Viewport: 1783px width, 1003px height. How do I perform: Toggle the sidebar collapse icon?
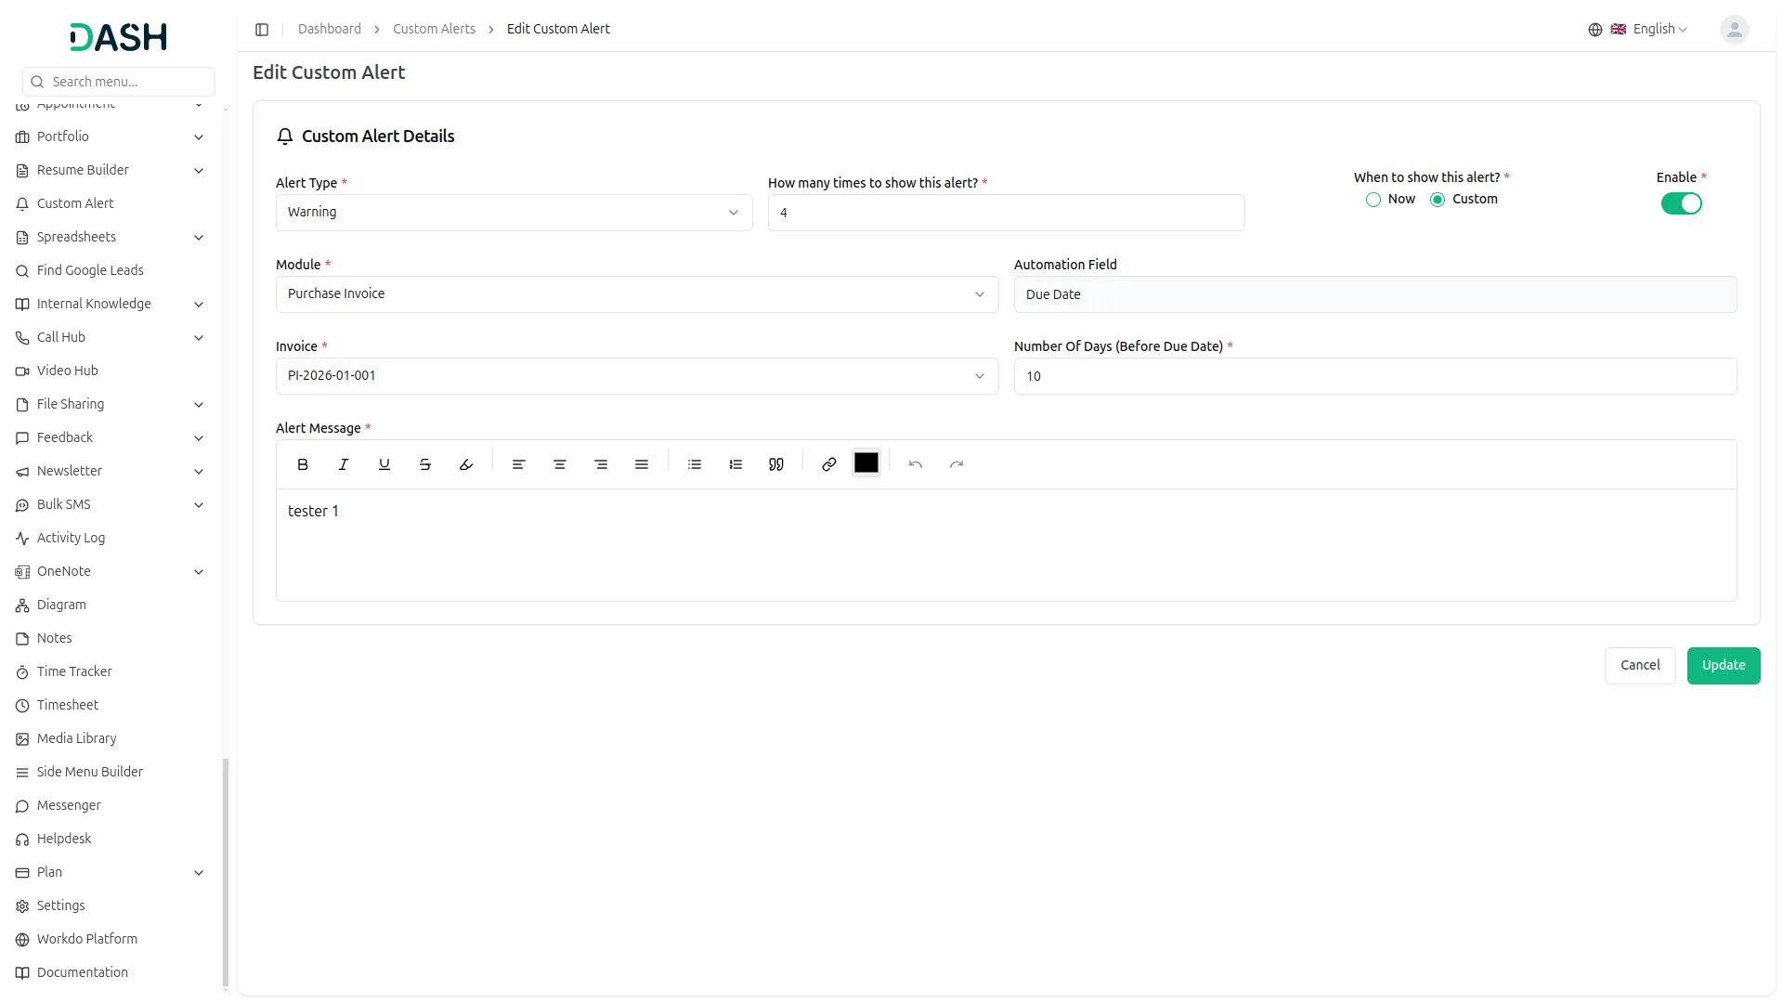click(262, 30)
